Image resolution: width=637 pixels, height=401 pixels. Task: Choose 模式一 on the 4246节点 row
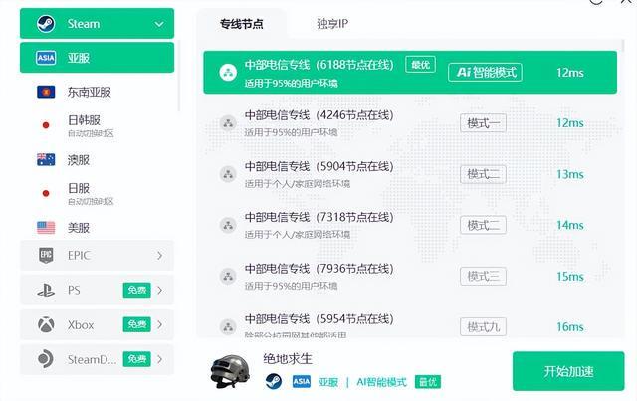[483, 123]
